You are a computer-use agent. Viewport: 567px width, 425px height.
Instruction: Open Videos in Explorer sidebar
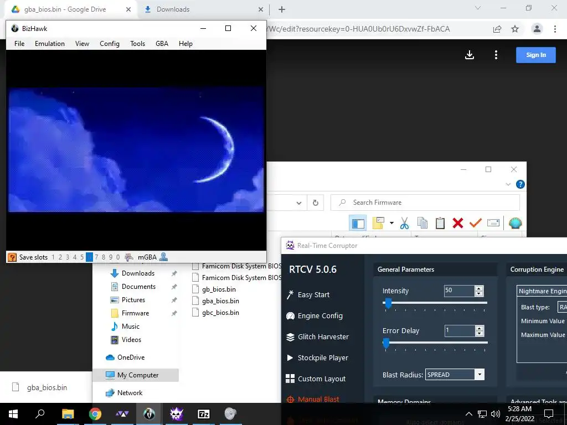point(131,340)
